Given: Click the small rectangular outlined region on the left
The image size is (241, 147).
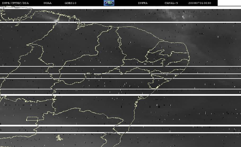Looking at the screenshot, I should [x=32, y=119].
